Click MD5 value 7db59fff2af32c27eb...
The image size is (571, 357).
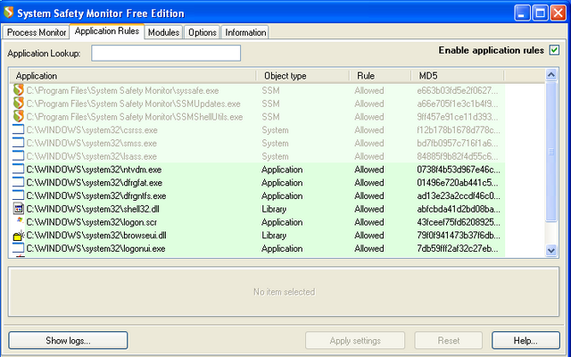tap(458, 248)
